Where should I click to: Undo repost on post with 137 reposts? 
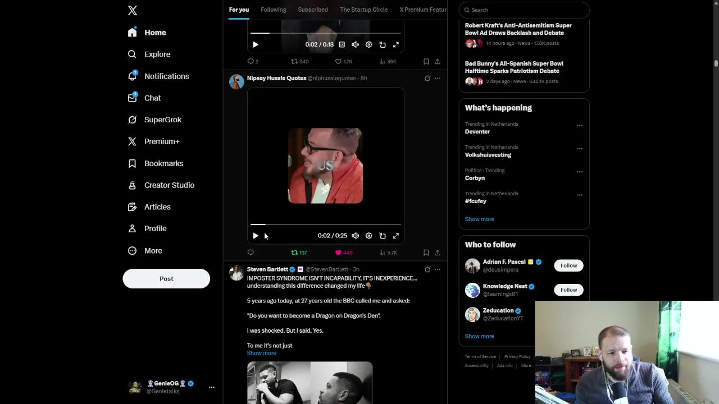[x=299, y=252]
